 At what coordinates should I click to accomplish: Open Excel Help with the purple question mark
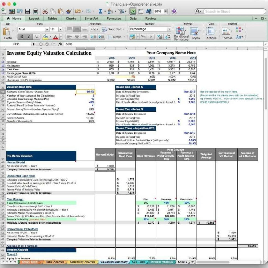click(x=174, y=11)
